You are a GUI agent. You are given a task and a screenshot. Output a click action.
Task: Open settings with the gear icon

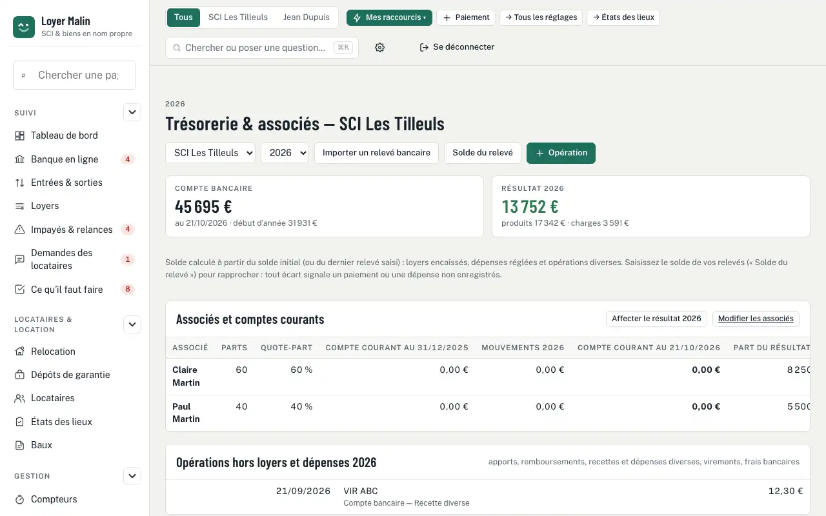click(379, 47)
